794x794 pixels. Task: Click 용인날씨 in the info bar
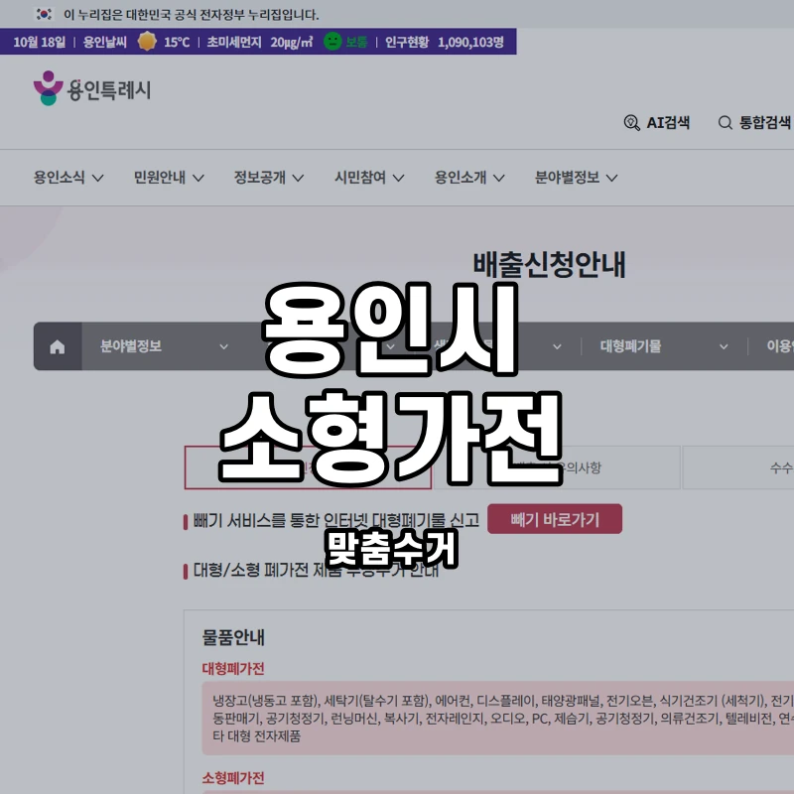[105, 42]
